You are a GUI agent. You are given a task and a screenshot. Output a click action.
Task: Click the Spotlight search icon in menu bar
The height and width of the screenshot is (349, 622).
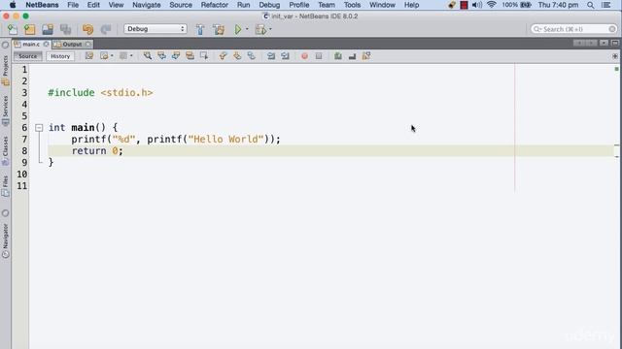click(591, 5)
